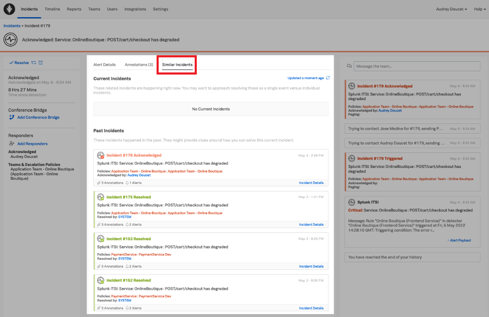Click the bell alerts icon on Incident #153
This screenshot has width=489, height=317.
coord(127,266)
